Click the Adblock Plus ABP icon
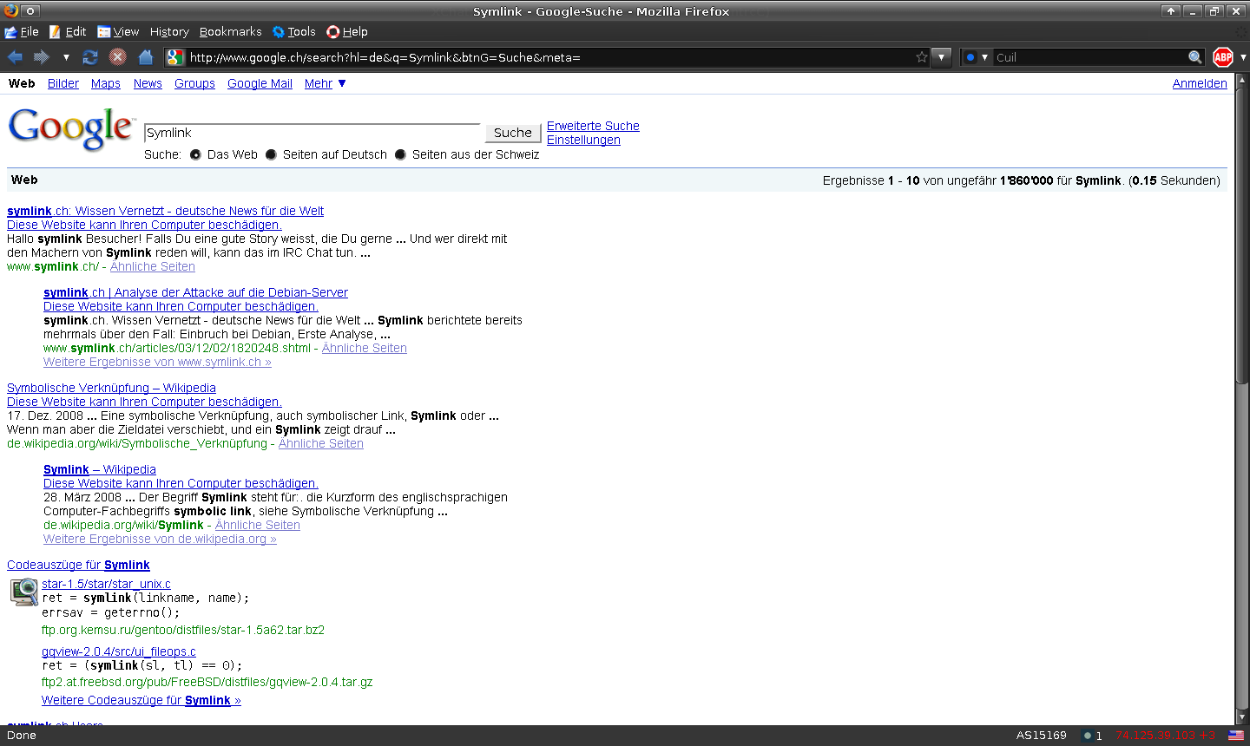This screenshot has height=746, width=1250. click(x=1223, y=57)
